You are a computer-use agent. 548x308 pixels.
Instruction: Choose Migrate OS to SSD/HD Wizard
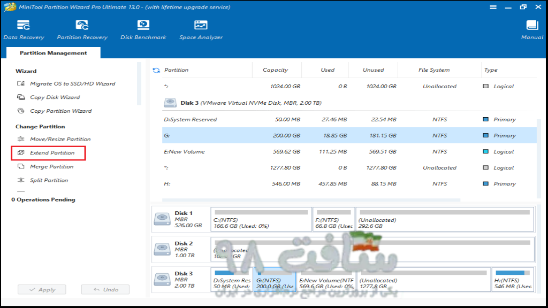pos(73,83)
